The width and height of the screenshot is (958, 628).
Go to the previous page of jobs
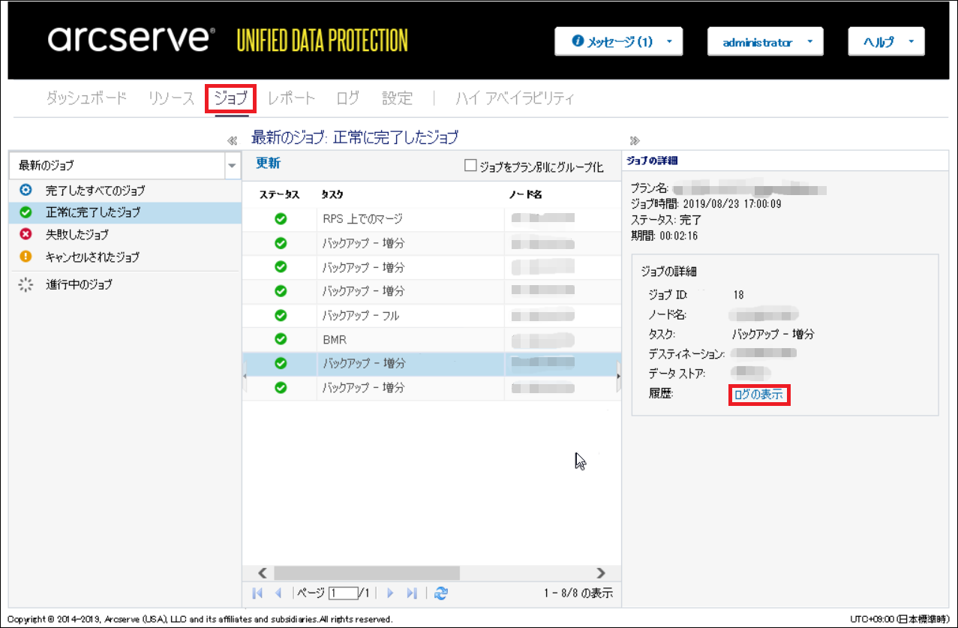[x=278, y=593]
